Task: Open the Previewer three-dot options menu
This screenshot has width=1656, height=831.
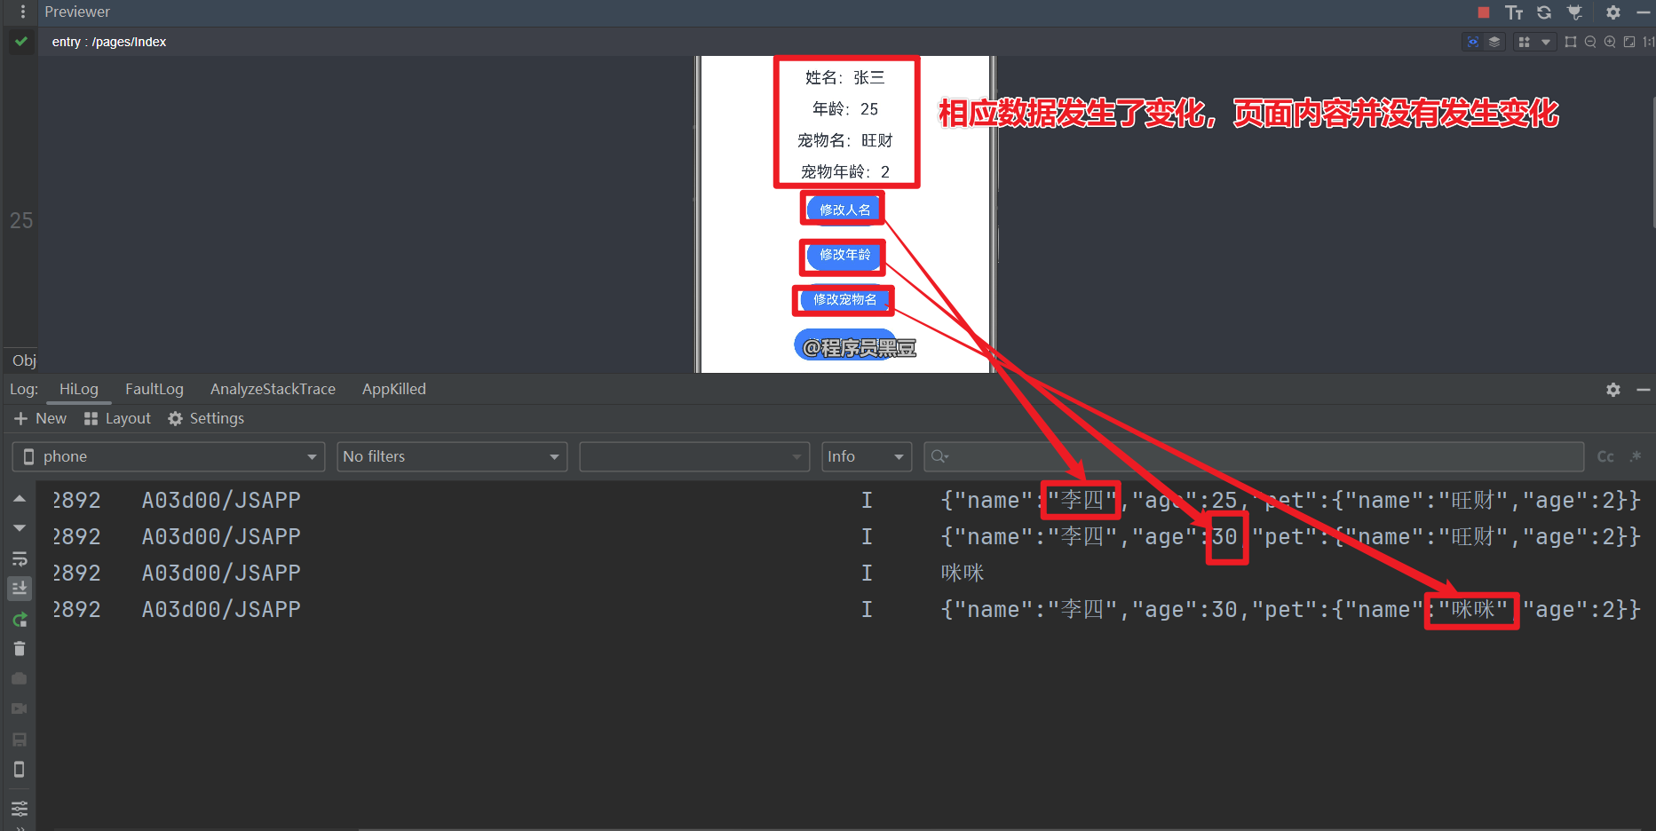Action: [x=23, y=12]
